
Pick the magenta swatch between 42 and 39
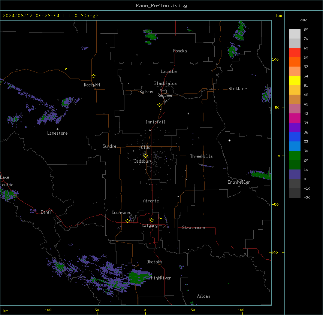(x=295, y=118)
